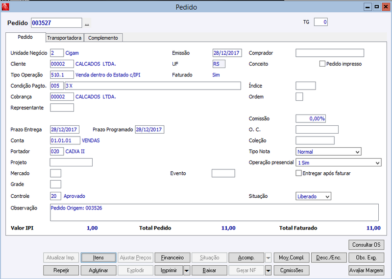Screen dimensions: 392x279
Task: Check the Ordem checkbox
Action: 299,96
